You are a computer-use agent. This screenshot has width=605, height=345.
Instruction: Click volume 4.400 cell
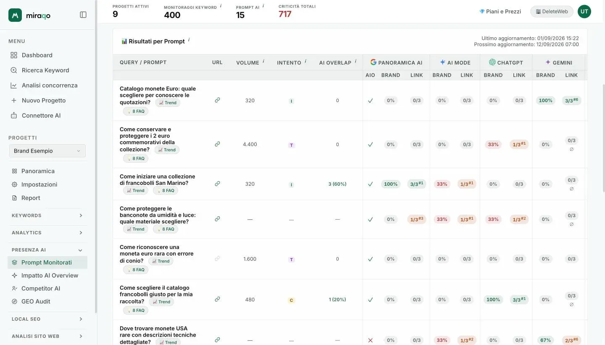[250, 144]
